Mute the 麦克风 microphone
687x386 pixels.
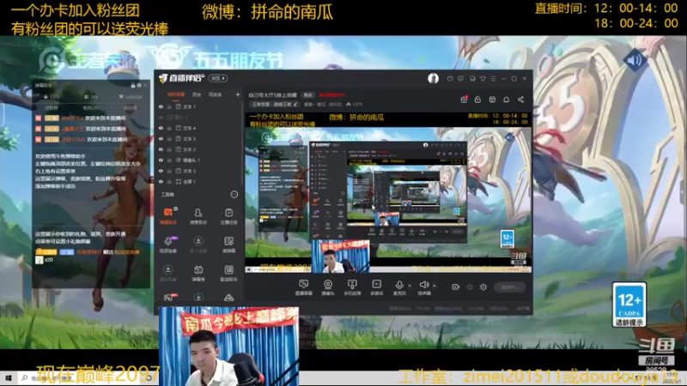(x=398, y=286)
